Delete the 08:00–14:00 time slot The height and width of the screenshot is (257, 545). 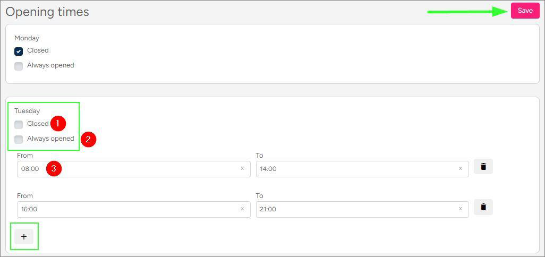(483, 167)
